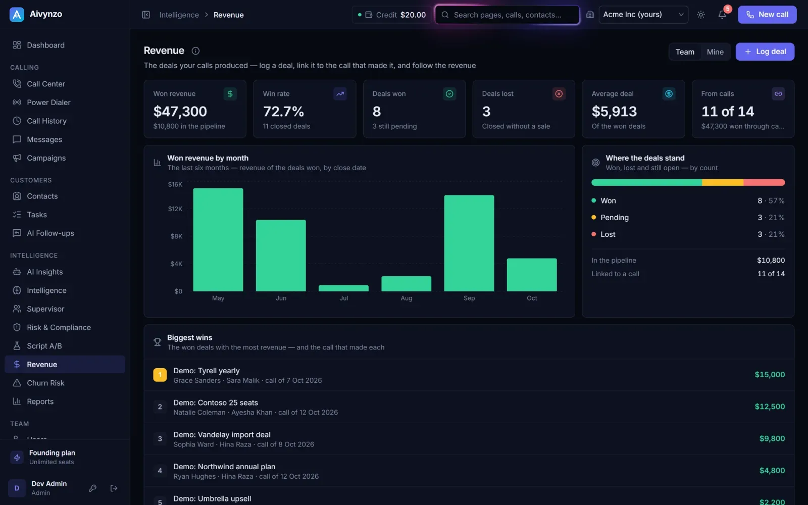
Task: Click the May bar in revenue chart
Action: (x=218, y=240)
